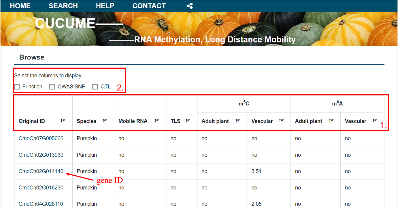
Task: Click the share icon in the navigation bar
Action: click(x=190, y=6)
